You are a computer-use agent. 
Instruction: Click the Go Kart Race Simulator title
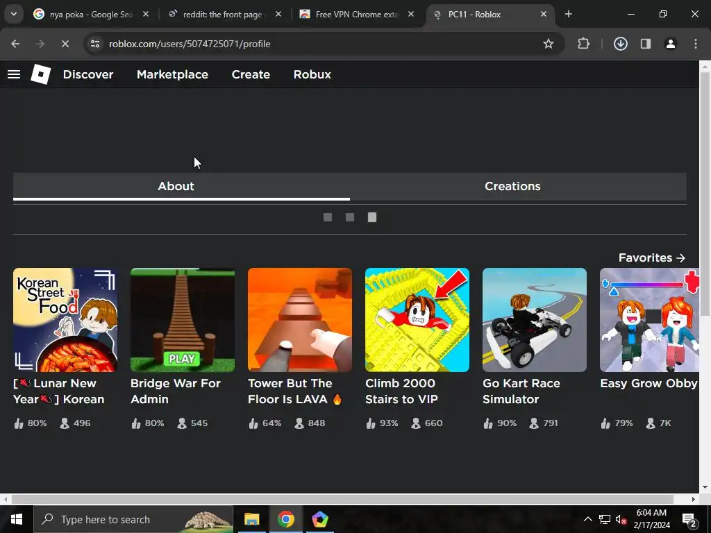[x=521, y=391]
